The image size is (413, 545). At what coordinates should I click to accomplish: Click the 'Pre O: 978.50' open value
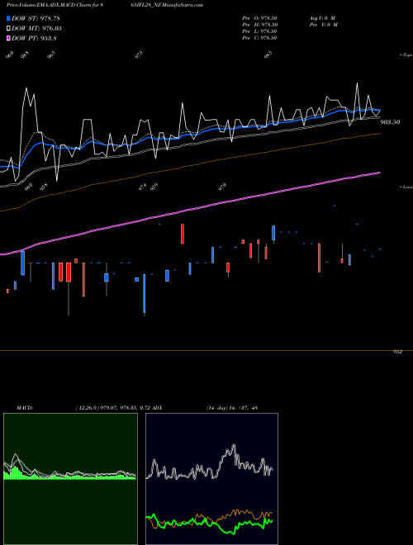(259, 18)
